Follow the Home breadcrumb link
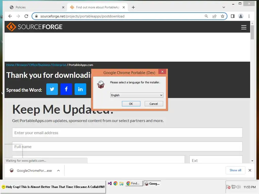This screenshot has width=259, height=194. tap(10, 65)
